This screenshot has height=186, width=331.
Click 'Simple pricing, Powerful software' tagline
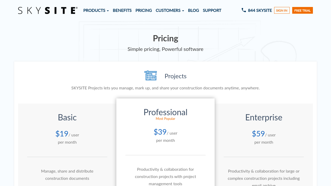(x=165, y=49)
